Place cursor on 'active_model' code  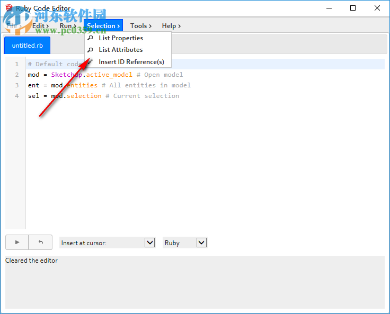[x=109, y=75]
